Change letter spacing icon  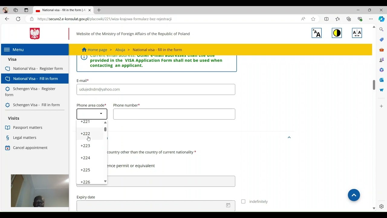pyautogui.click(x=357, y=33)
